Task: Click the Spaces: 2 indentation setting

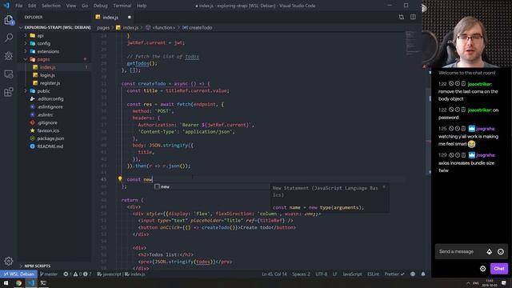Action: click(x=301, y=274)
